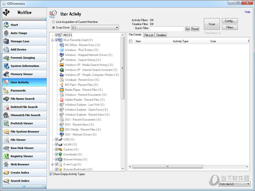Click MS Paint Recent Files icon

[x=62, y=85]
